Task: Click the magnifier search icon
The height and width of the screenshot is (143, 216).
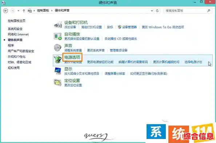Action: 209,11
